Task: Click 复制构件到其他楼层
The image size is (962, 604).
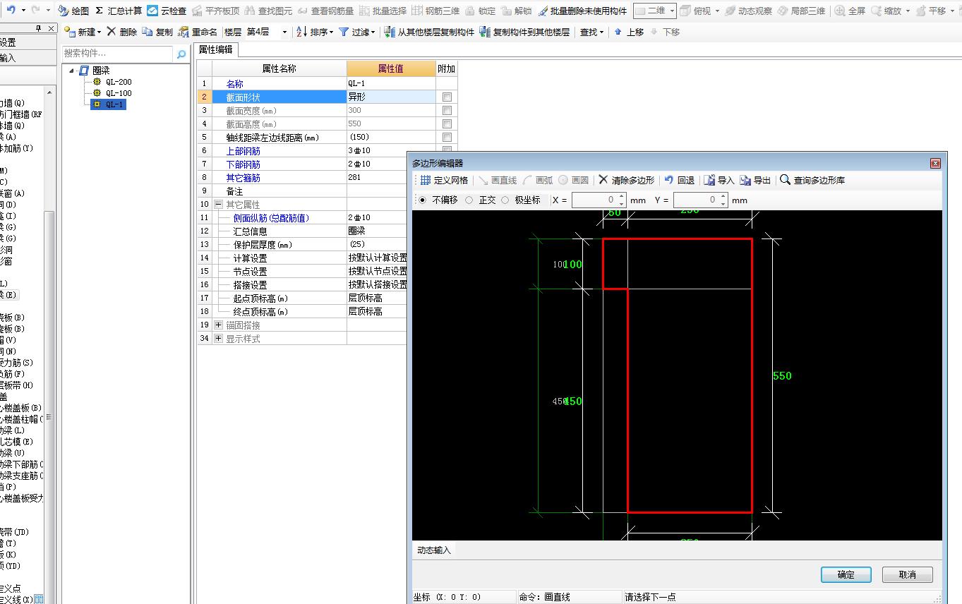Action: click(x=524, y=32)
